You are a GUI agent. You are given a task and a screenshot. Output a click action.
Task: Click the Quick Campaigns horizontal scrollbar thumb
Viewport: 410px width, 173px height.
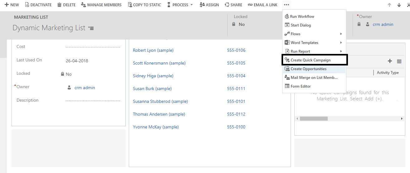(314, 119)
